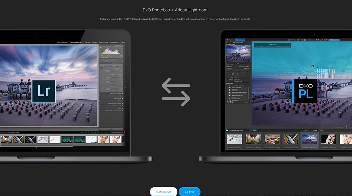Click the highlighted fit-on-screen icon in PhotoLab toolbar
Screen dimensions: 352x196
point(304,40)
